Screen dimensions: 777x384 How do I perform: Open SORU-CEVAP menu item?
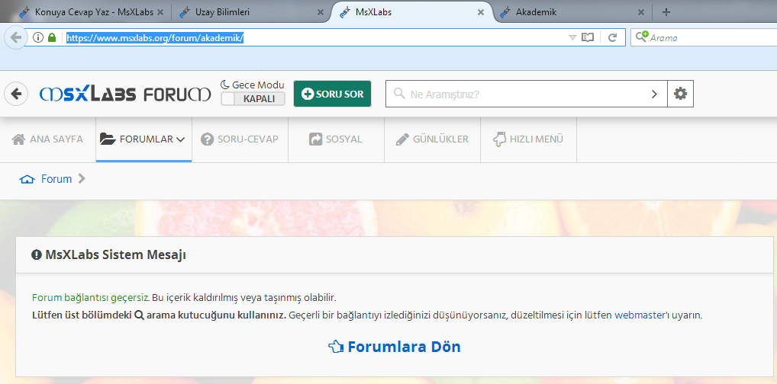tap(240, 139)
